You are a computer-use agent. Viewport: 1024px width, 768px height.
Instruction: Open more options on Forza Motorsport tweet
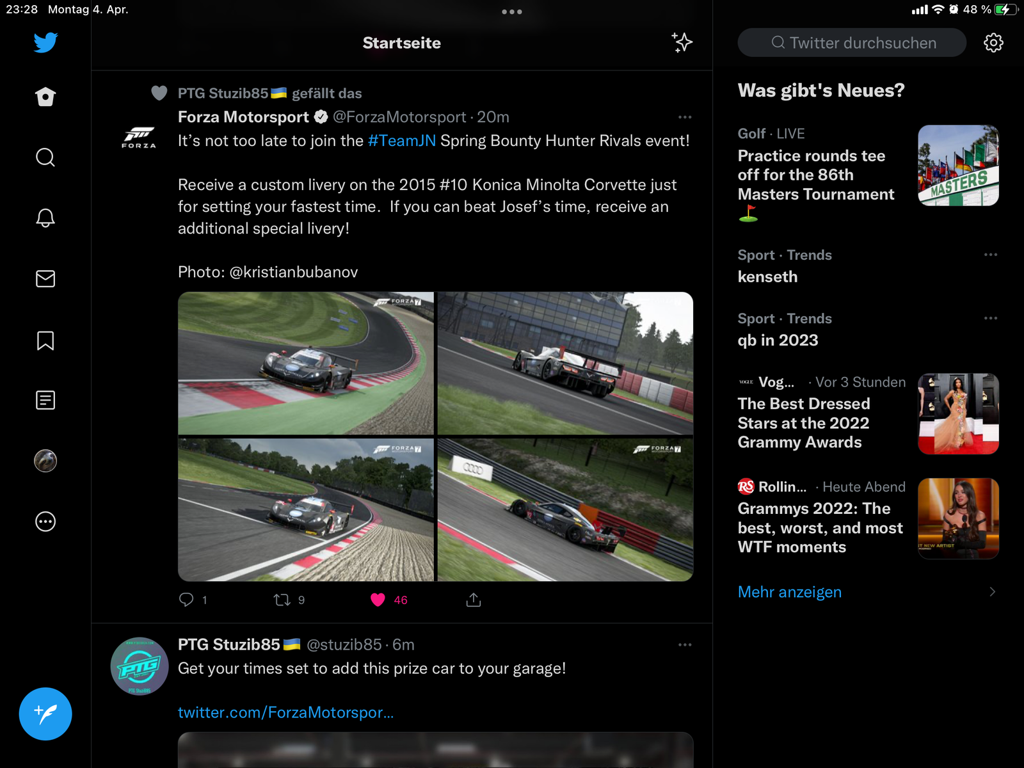[685, 117]
